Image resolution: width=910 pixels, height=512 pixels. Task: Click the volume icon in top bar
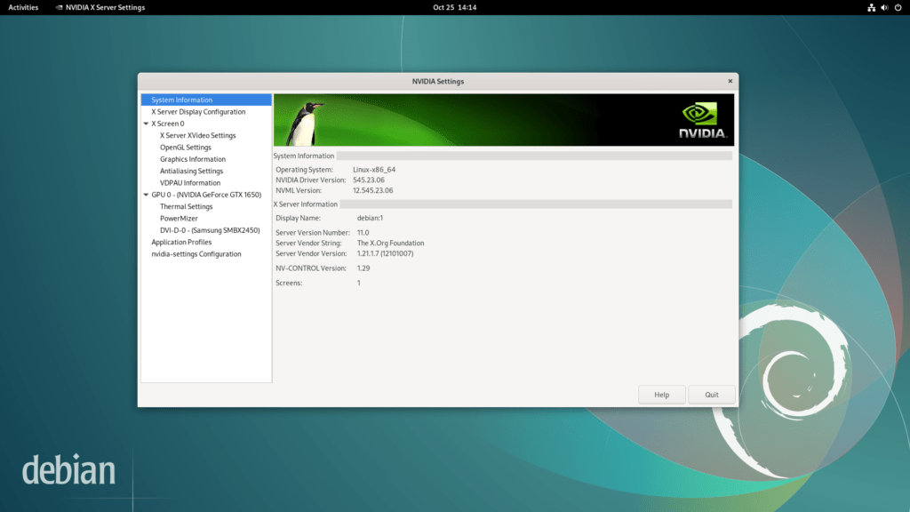(x=884, y=7)
